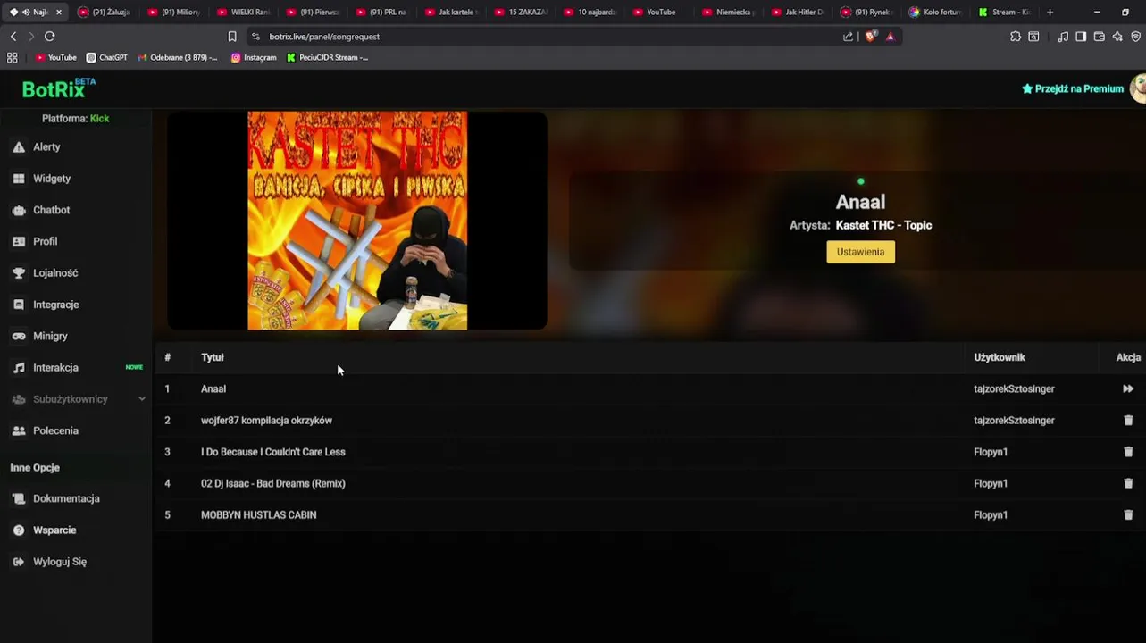Select the wojfer87 kompilacja okrzyków title
This screenshot has width=1146, height=643.
(266, 421)
